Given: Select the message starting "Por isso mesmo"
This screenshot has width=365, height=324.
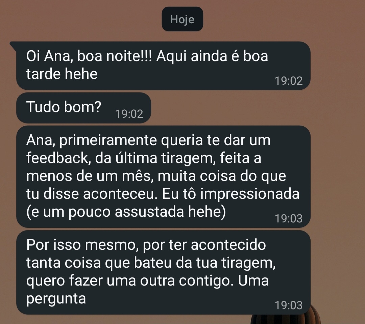Looking at the screenshot, I should click(x=164, y=272).
